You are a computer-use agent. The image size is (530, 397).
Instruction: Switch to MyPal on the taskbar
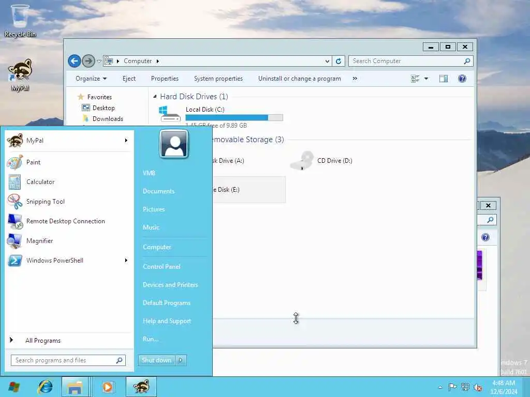(141, 387)
